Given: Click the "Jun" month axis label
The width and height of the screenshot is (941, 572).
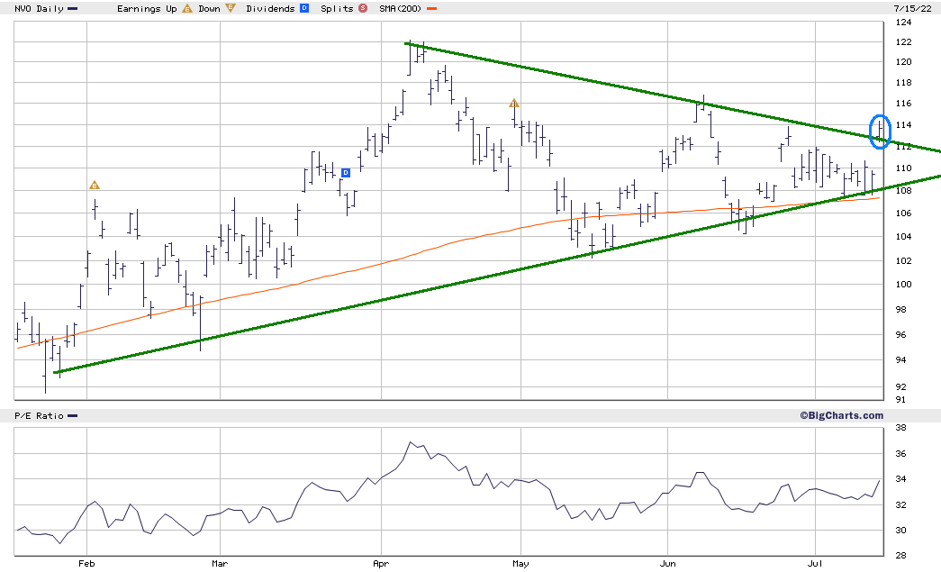Looking at the screenshot, I should click(x=668, y=563).
